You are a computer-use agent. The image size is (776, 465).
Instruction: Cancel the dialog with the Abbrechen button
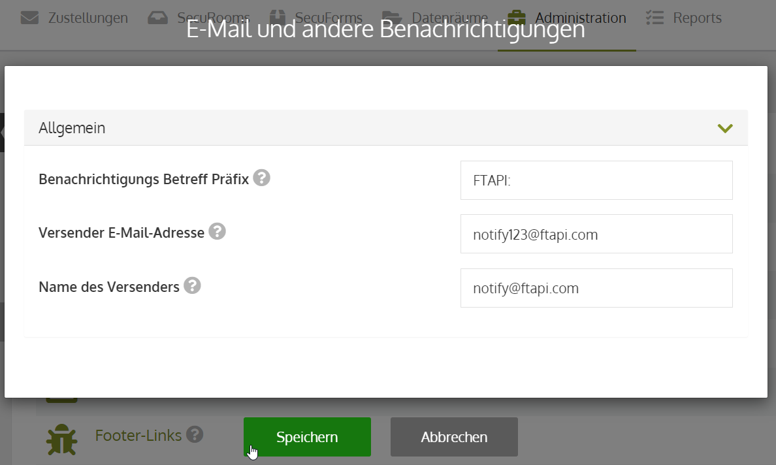point(455,437)
